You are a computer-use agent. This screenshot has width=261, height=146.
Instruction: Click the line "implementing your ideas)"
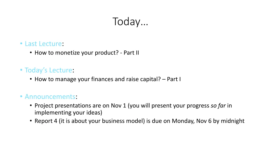click(x=68, y=113)
